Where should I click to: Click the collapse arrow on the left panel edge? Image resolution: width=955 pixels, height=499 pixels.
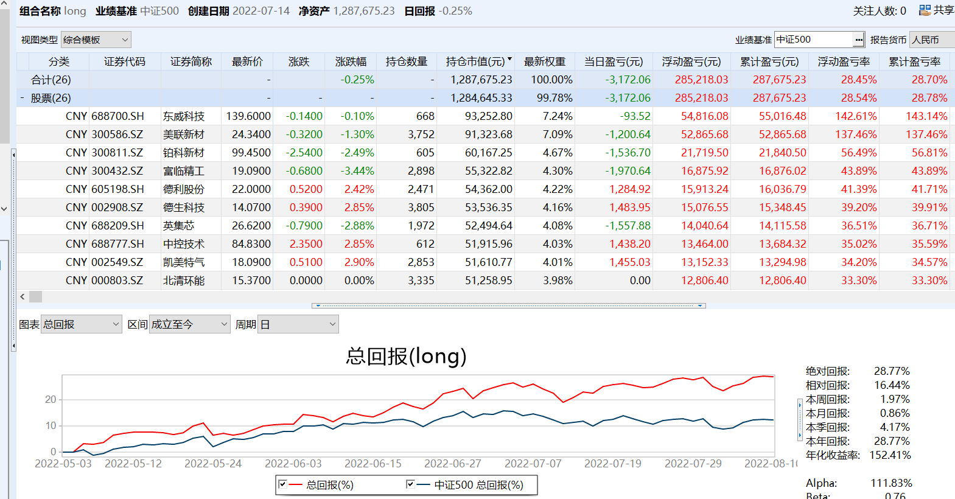tap(13, 155)
